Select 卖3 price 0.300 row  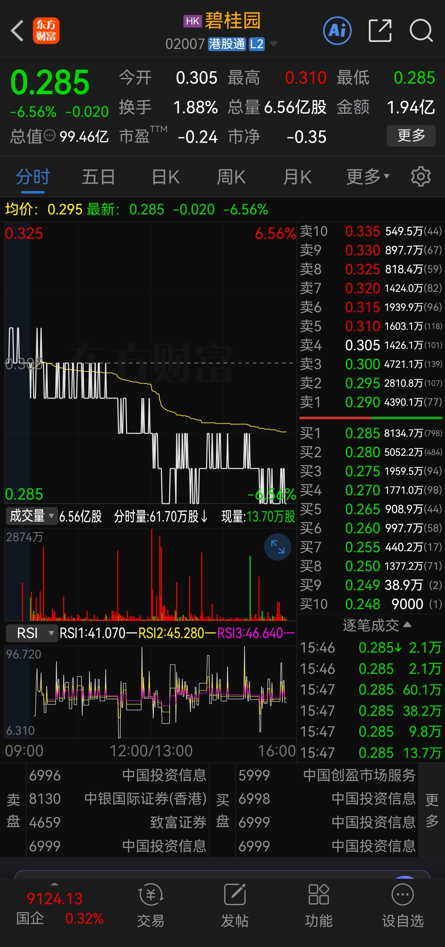point(371,364)
